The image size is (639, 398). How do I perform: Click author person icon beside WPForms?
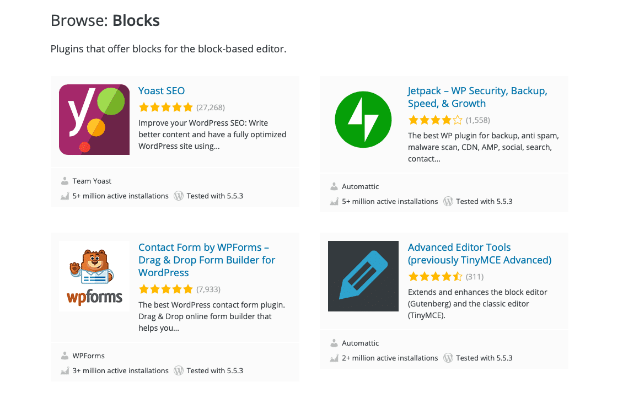tap(64, 356)
